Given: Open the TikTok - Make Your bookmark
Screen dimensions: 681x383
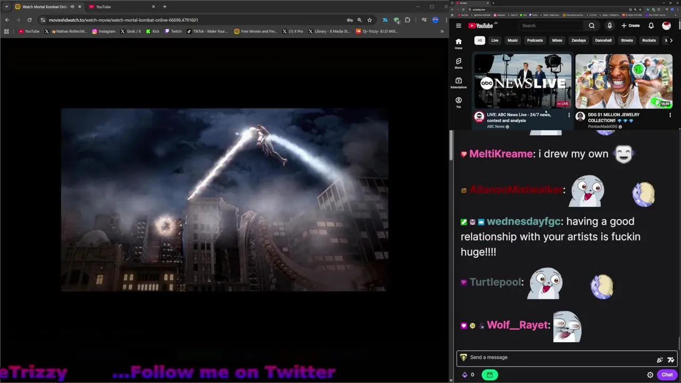Looking at the screenshot, I should 207,31.
